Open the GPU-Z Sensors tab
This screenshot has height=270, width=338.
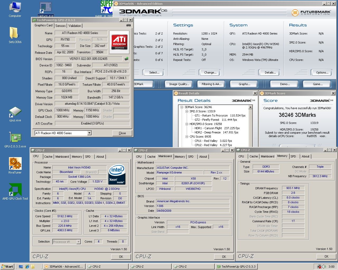coord(60,26)
